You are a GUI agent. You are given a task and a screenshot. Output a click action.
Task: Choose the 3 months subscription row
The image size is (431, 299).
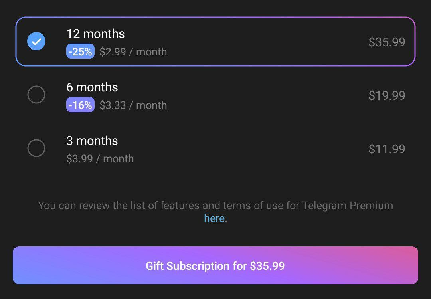point(239,149)
